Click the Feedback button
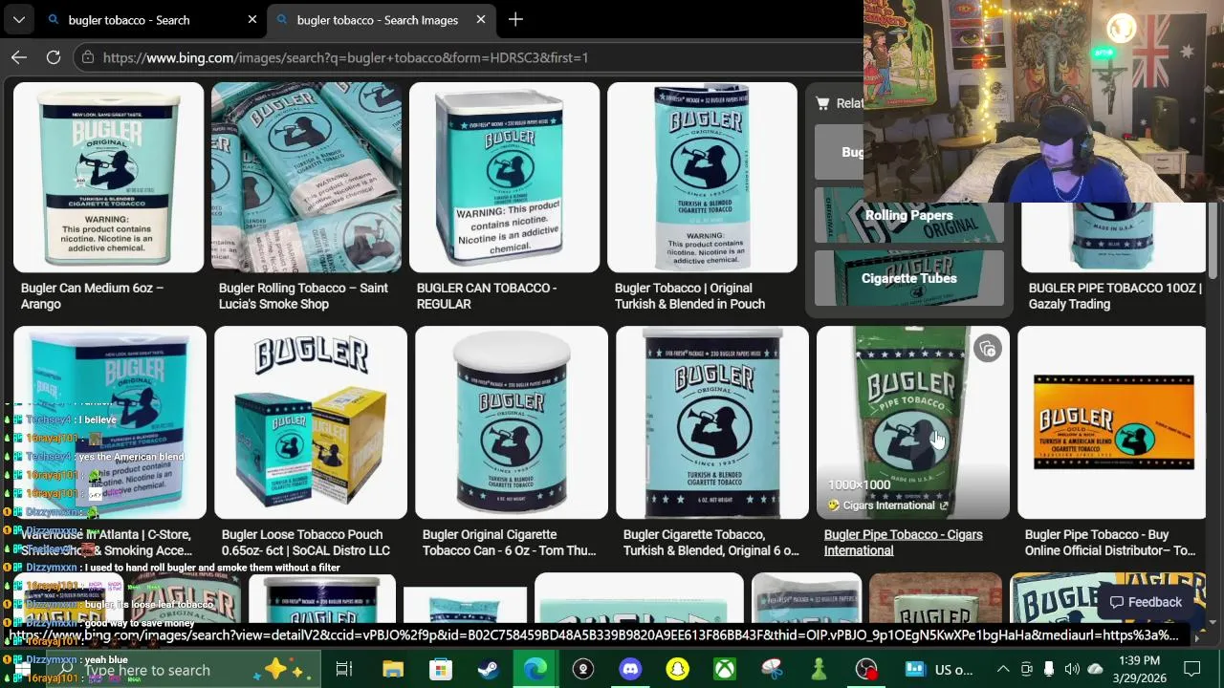1224x688 pixels. (1146, 602)
